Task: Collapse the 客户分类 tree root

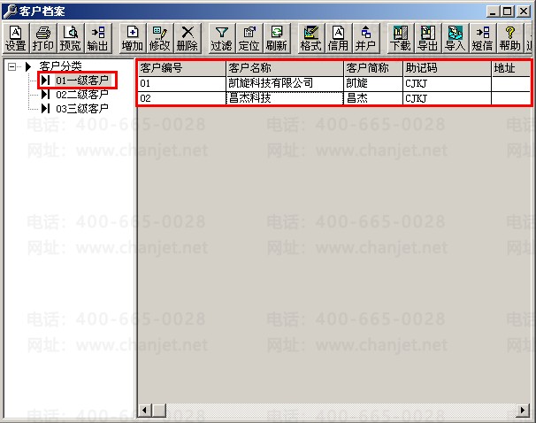Action: (x=12, y=66)
